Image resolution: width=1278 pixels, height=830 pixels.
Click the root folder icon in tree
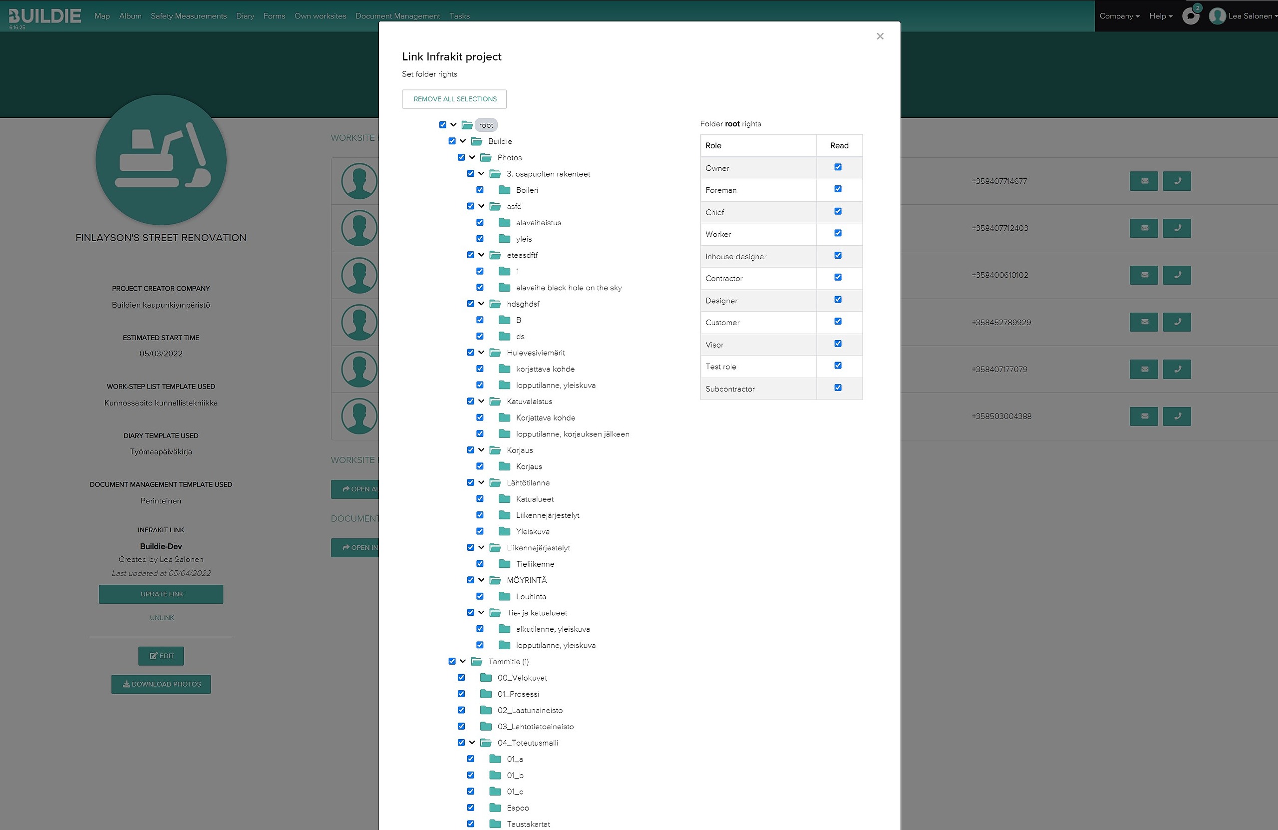467,125
